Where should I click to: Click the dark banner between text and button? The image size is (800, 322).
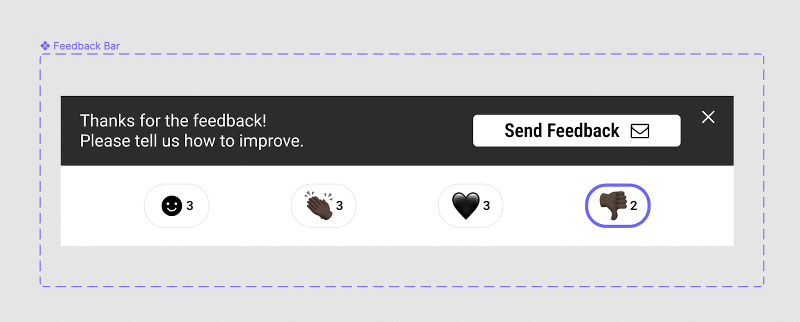[x=388, y=130]
